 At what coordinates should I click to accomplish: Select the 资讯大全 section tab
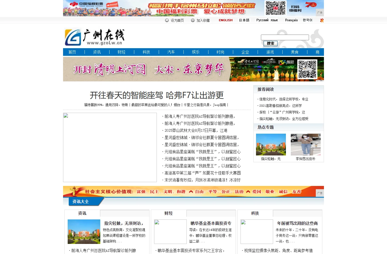[x=81, y=201]
